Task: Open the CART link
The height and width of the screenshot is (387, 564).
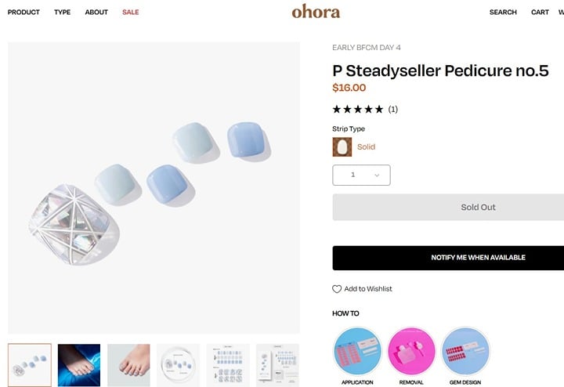Action: (540, 12)
